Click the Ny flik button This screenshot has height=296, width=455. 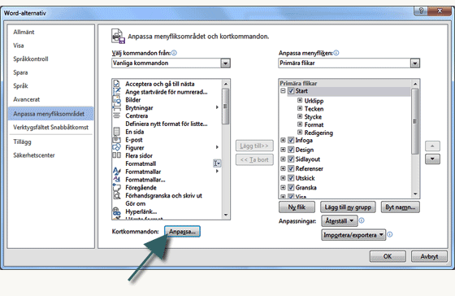(297, 207)
